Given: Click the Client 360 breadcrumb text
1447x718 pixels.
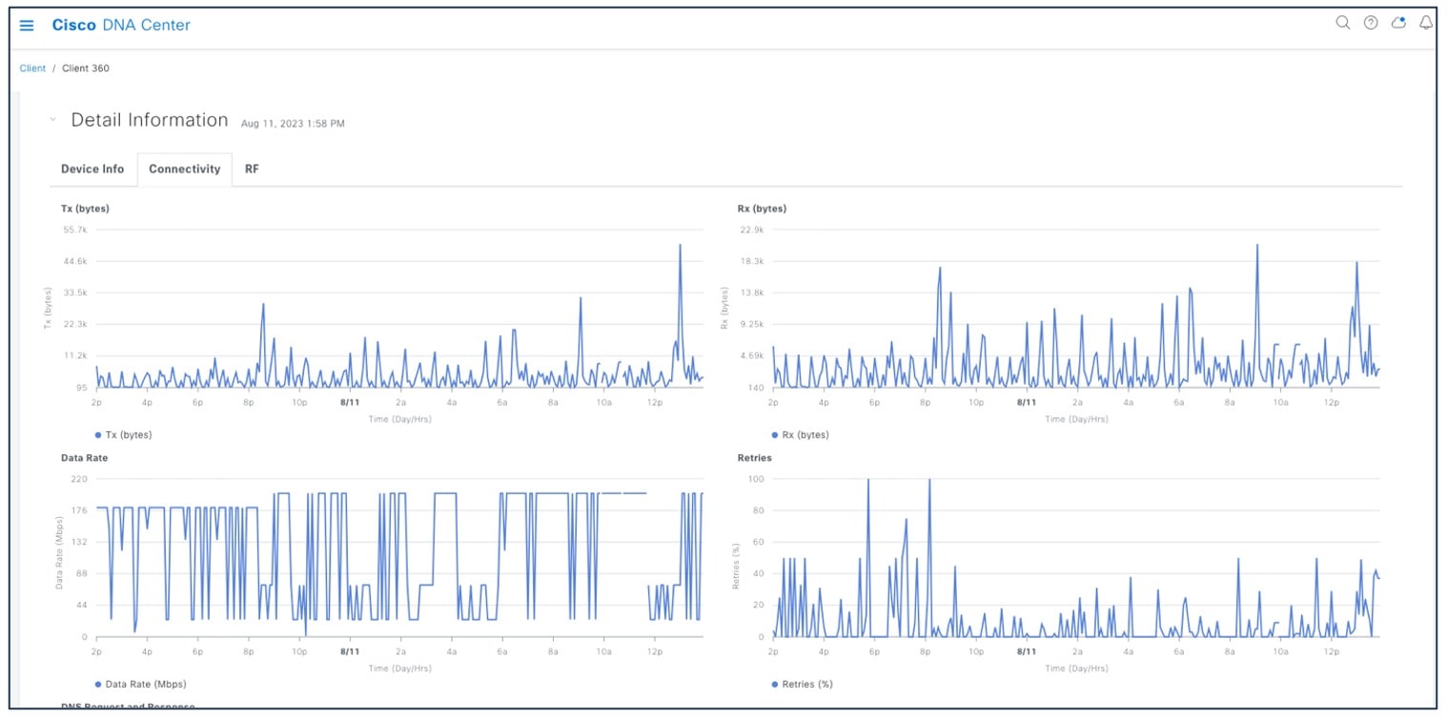Looking at the screenshot, I should click(x=86, y=69).
